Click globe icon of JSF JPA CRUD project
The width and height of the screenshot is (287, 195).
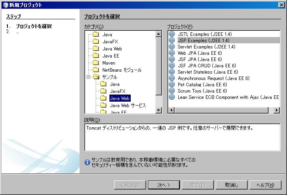tap(172, 65)
